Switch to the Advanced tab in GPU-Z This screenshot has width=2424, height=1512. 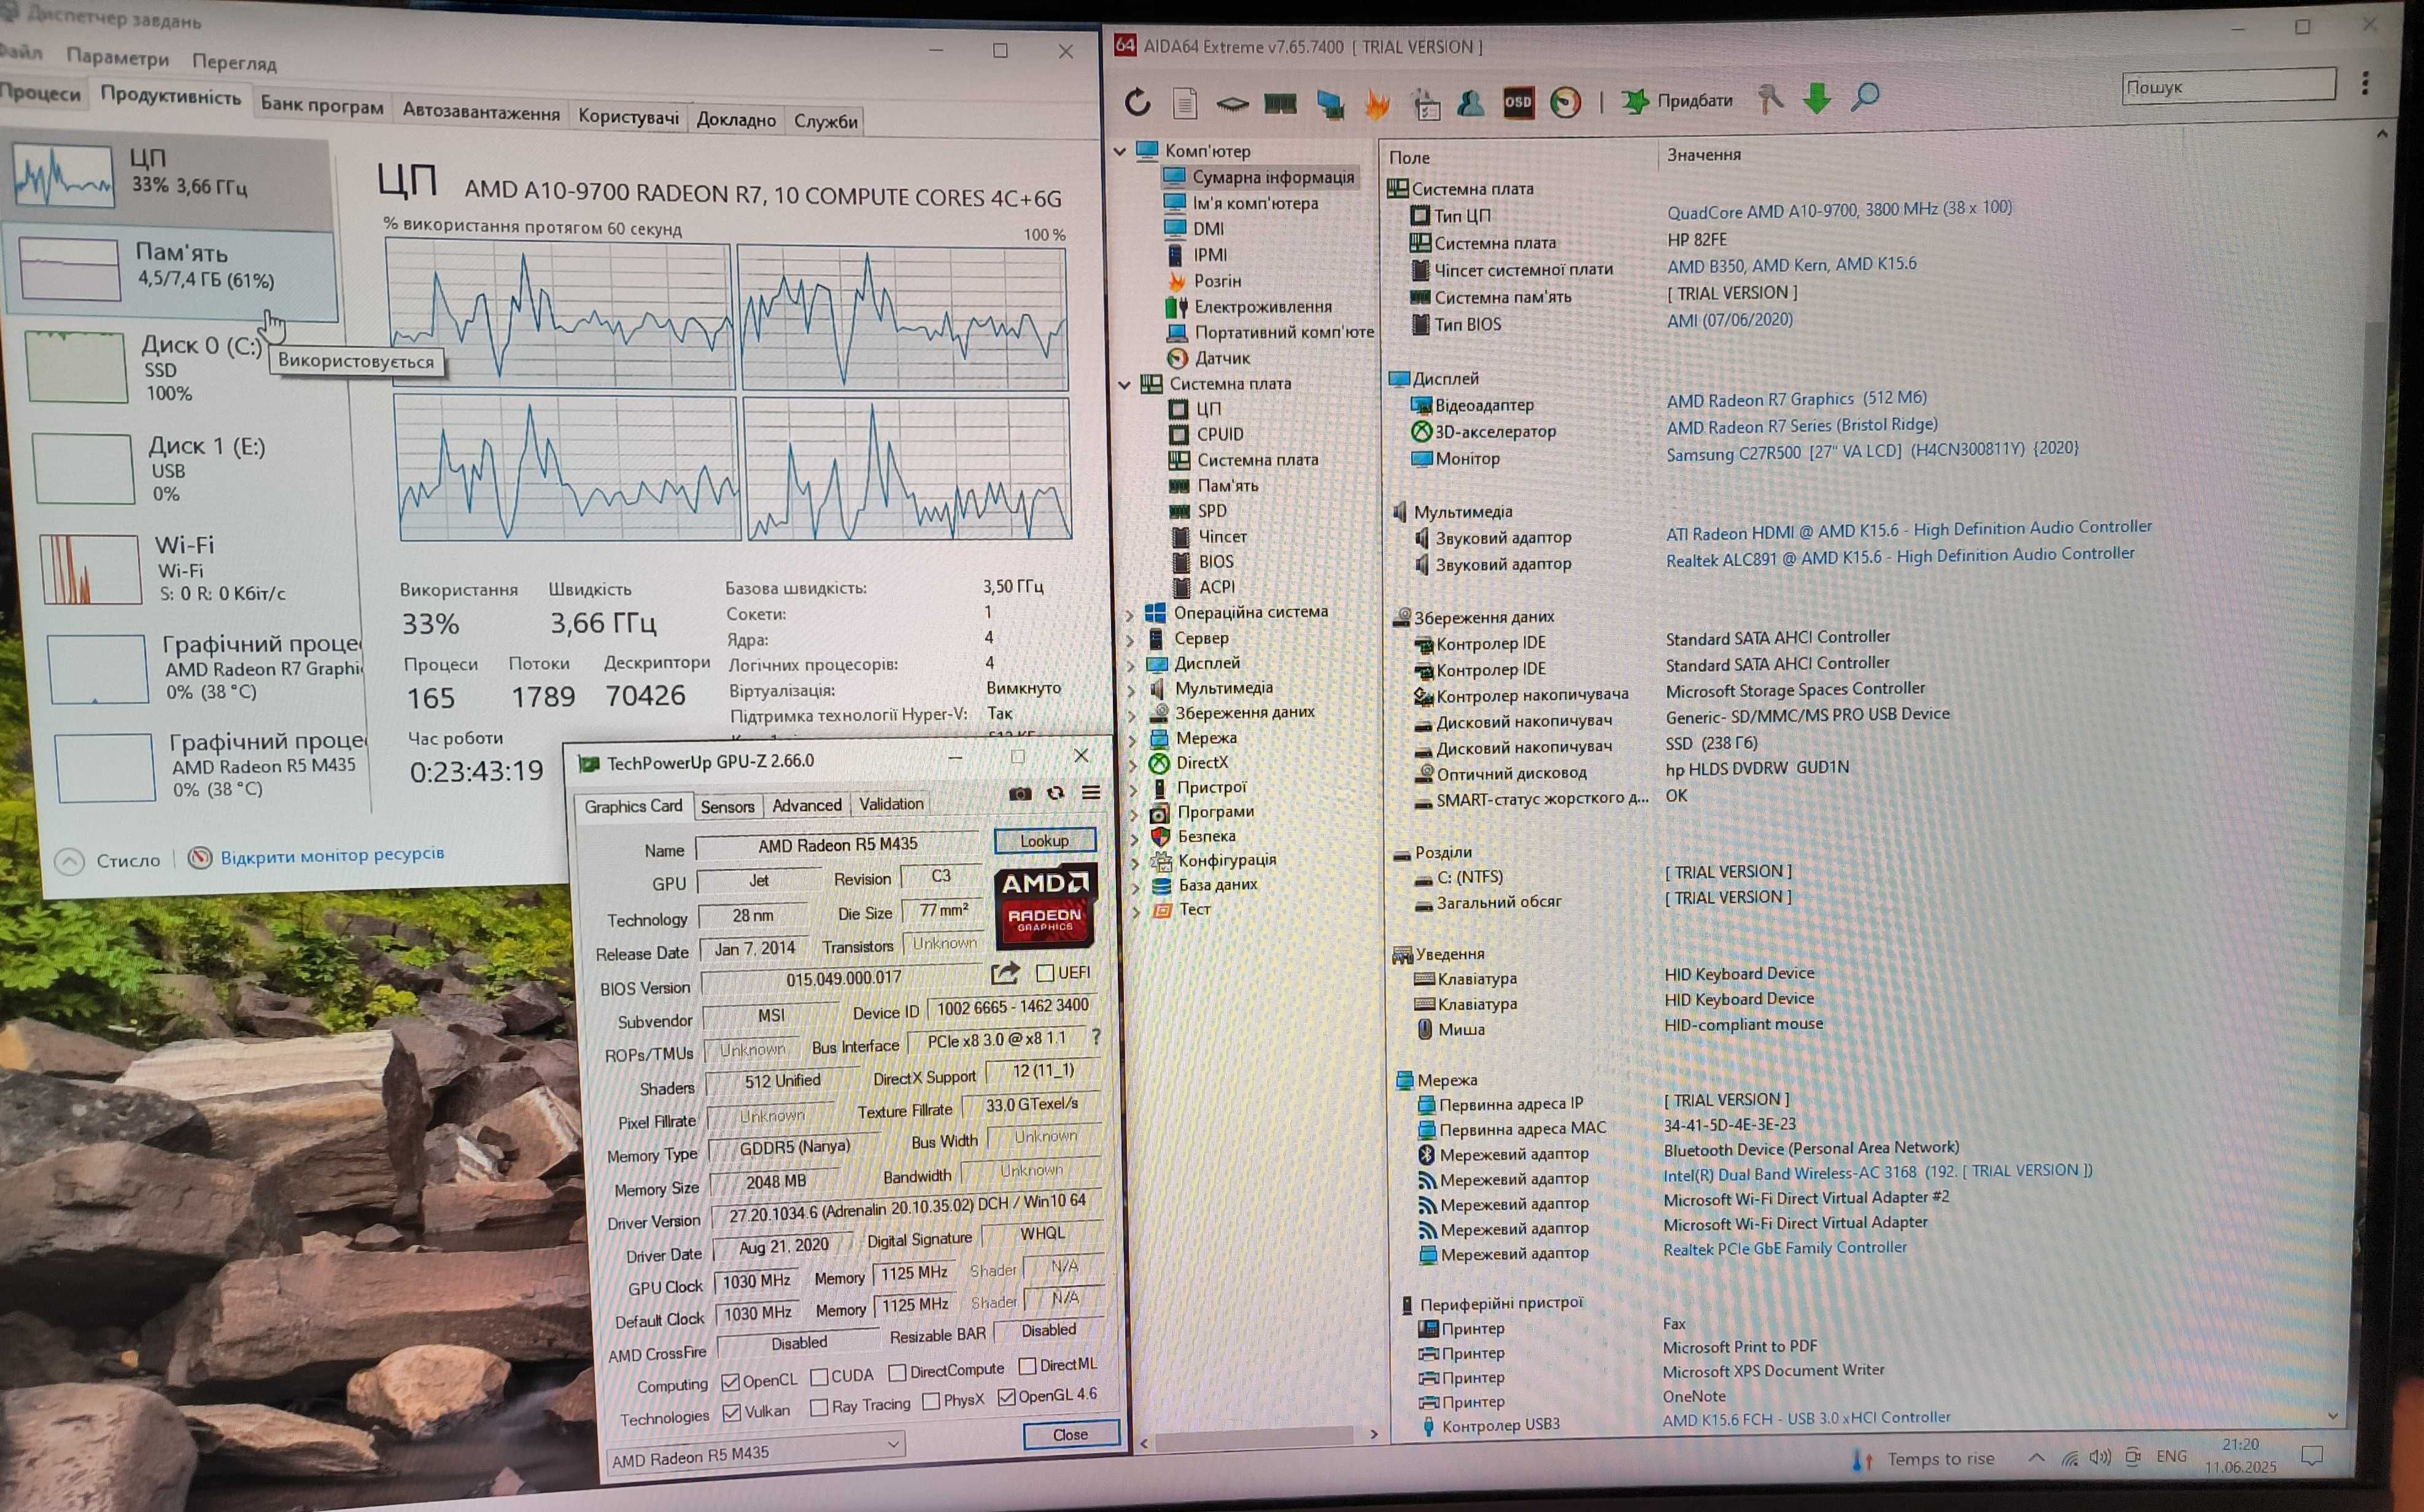[806, 805]
